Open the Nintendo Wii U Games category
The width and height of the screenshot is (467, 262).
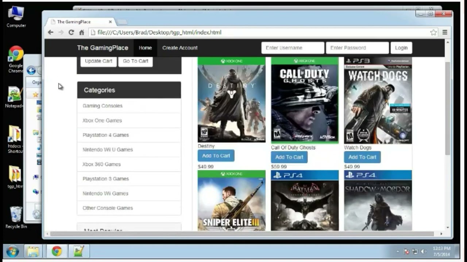coord(129,150)
